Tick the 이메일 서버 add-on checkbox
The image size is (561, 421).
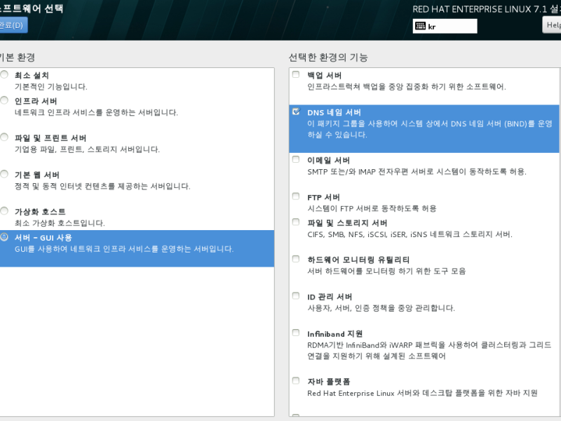point(296,159)
